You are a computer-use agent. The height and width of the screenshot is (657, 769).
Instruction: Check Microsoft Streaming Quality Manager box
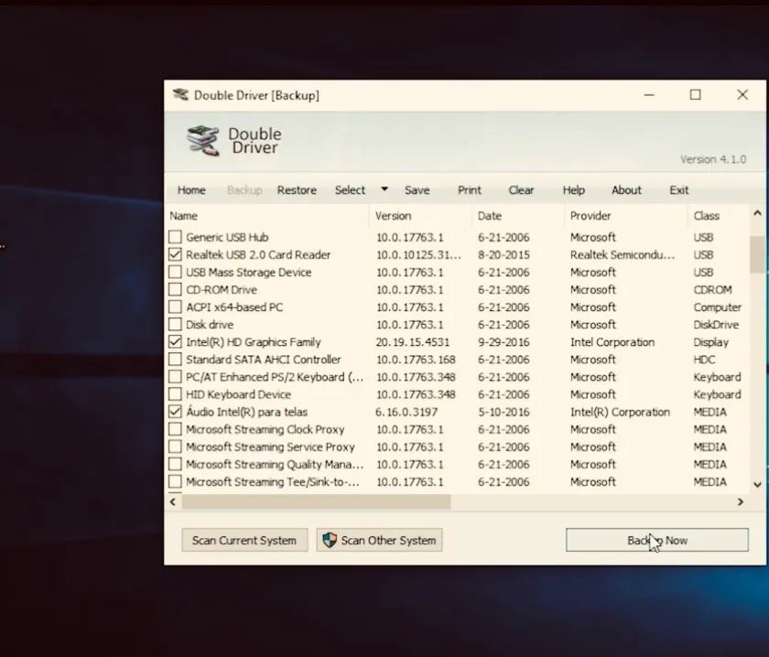click(x=175, y=464)
